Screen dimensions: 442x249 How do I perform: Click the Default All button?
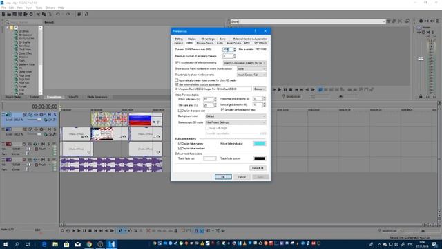pos(258,168)
